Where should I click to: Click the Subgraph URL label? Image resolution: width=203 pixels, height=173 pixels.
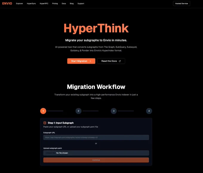(49, 133)
